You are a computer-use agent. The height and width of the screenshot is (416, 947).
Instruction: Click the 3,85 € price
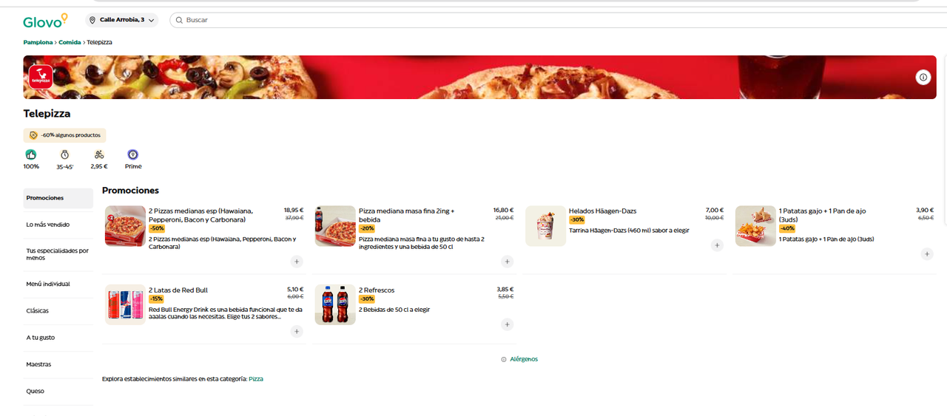(505, 290)
